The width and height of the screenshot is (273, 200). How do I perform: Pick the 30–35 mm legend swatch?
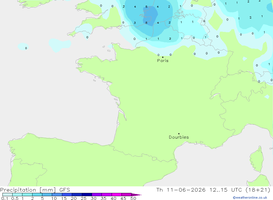tap(97, 195)
